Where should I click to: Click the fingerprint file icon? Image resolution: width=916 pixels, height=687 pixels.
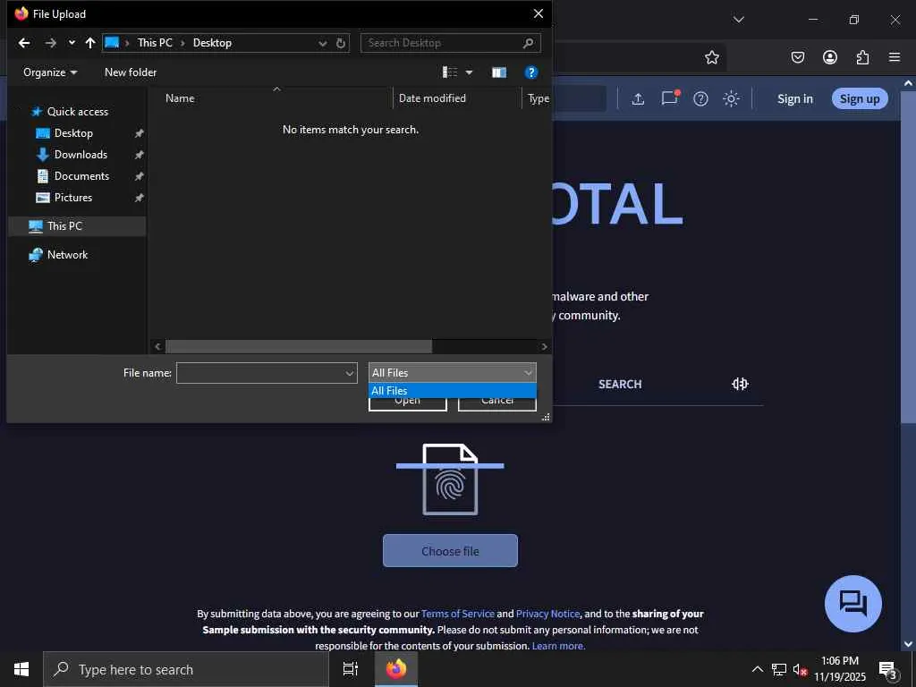coord(450,479)
